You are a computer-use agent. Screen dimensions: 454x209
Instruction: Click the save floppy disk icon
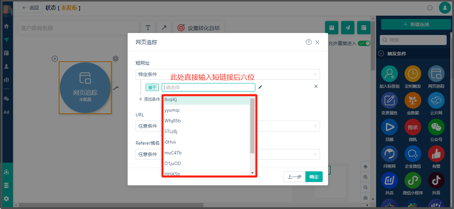(332, 28)
